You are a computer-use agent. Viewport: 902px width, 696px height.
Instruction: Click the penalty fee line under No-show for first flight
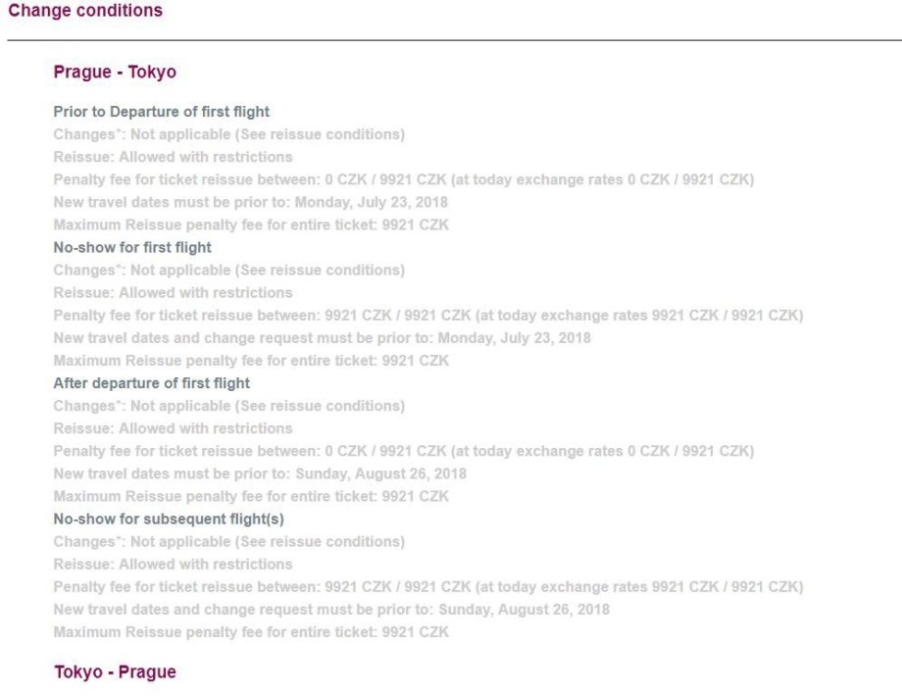click(427, 316)
